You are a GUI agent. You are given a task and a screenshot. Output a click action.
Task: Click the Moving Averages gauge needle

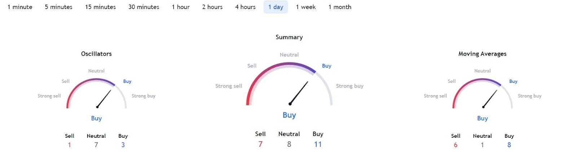pyautogui.click(x=490, y=99)
